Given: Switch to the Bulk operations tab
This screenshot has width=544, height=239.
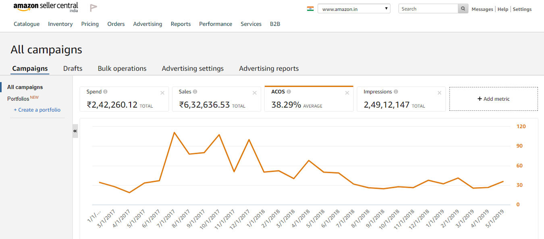Looking at the screenshot, I should click(x=122, y=69).
